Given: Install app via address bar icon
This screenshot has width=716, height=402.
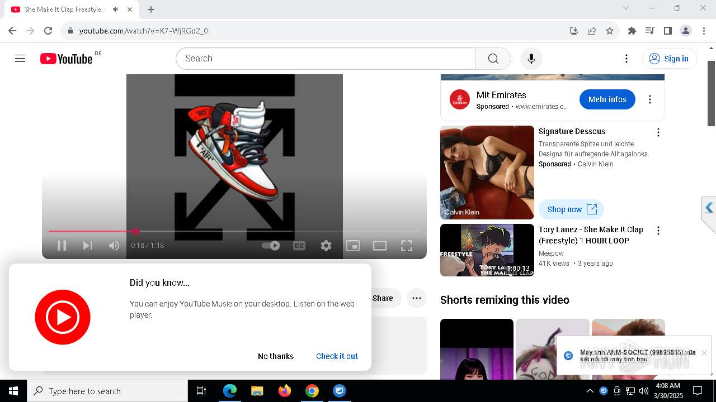Looking at the screenshot, I should coord(574,31).
